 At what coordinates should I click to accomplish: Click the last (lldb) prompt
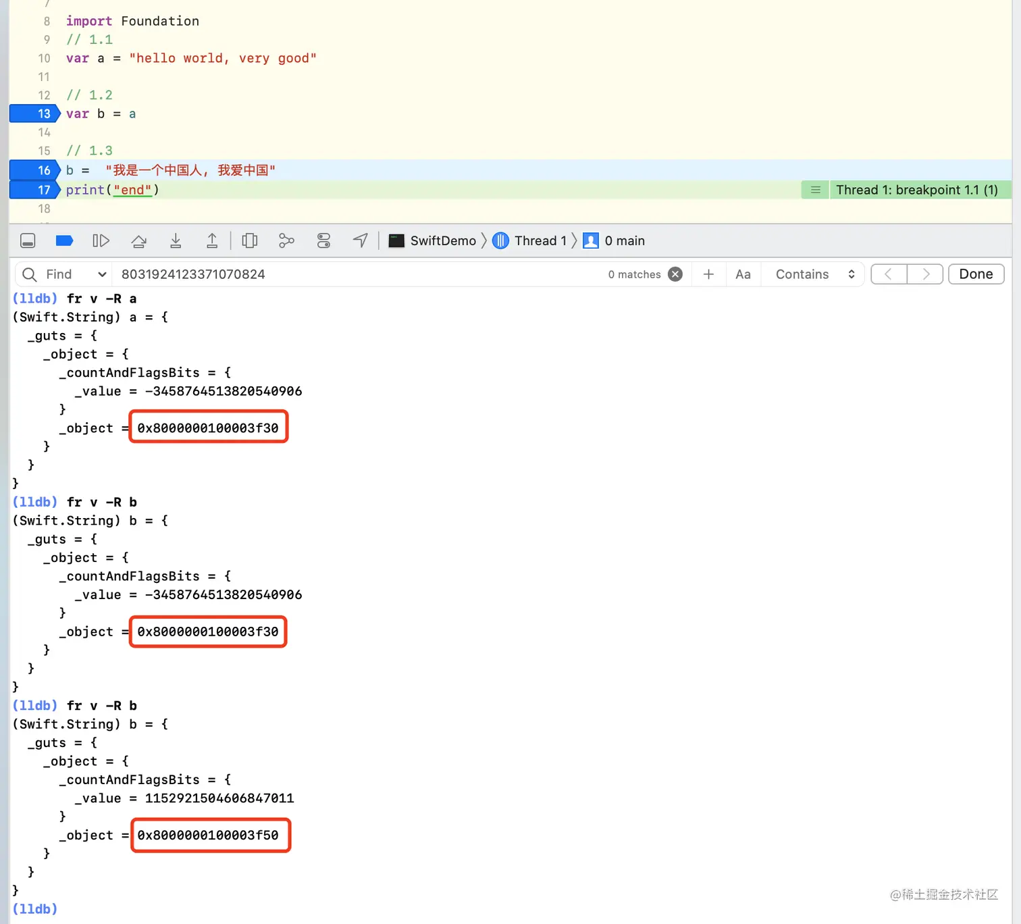(x=35, y=909)
